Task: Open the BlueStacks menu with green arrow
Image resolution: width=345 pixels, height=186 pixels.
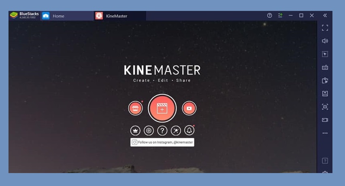Action: [x=280, y=15]
